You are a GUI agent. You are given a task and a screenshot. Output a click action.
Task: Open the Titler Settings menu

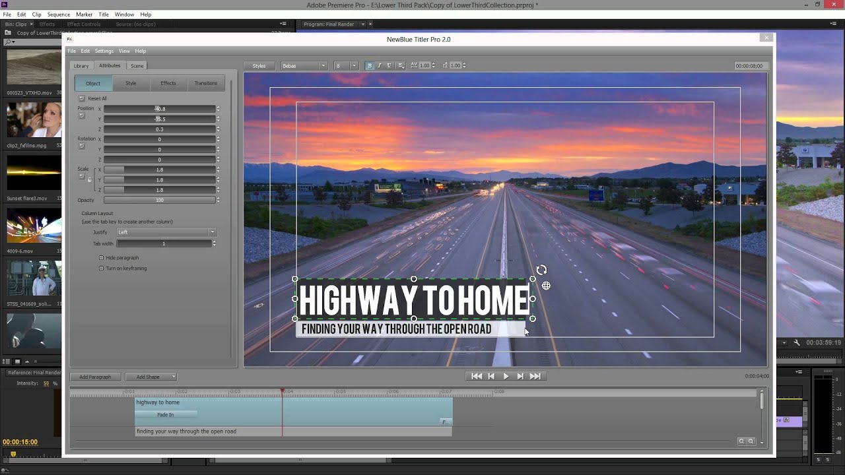point(104,51)
